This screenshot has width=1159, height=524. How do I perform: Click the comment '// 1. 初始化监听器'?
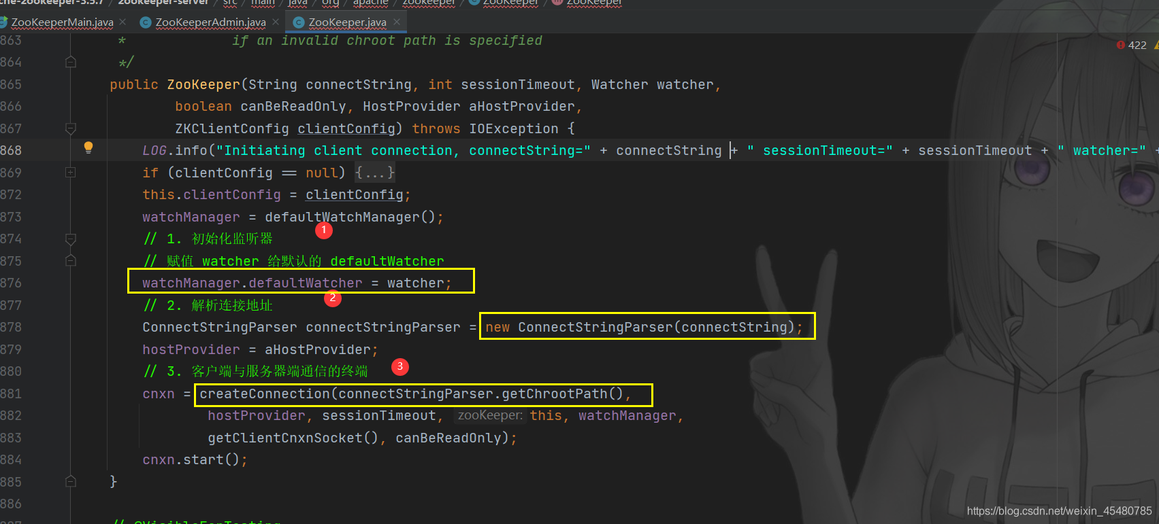[x=208, y=239]
